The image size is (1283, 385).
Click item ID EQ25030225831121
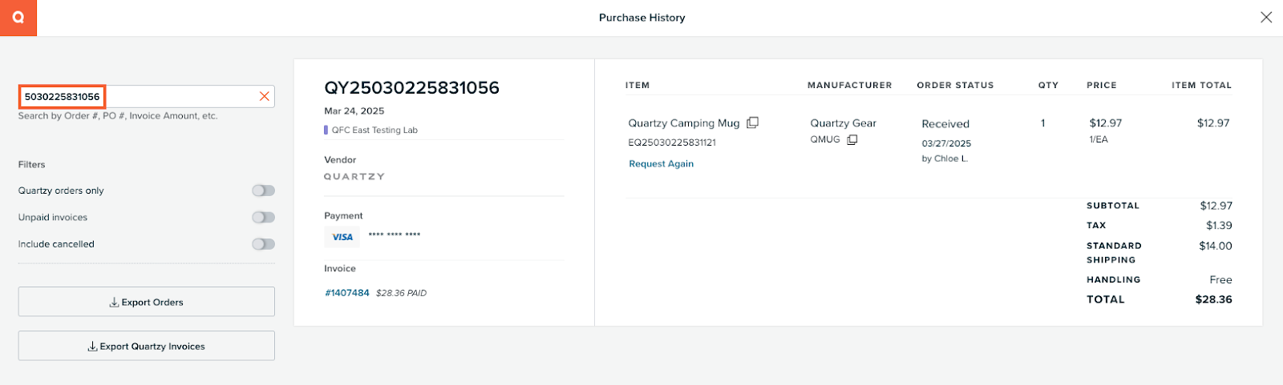click(672, 142)
